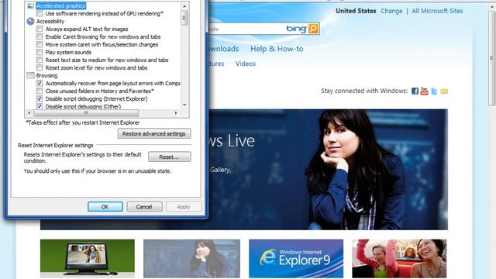Screen dimensions: 496x279
Task: Check Always expand ALT text for images
Action: pyautogui.click(x=40, y=29)
